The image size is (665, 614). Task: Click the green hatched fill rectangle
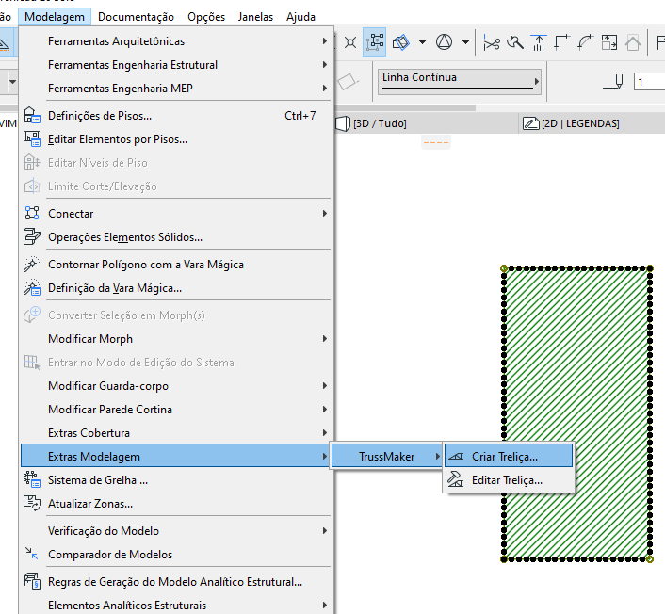(576, 413)
